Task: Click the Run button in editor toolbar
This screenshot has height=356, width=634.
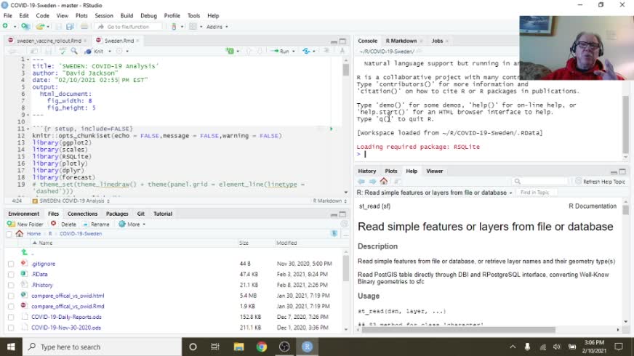Action: (x=281, y=52)
